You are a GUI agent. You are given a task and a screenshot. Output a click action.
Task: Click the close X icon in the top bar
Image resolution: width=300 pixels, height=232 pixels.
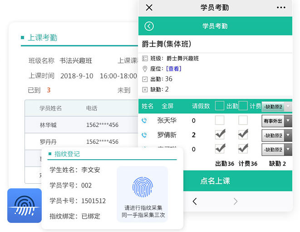pyautogui.click(x=149, y=8)
